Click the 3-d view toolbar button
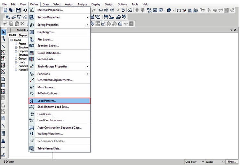 pyautogui.click(x=100, y=10)
